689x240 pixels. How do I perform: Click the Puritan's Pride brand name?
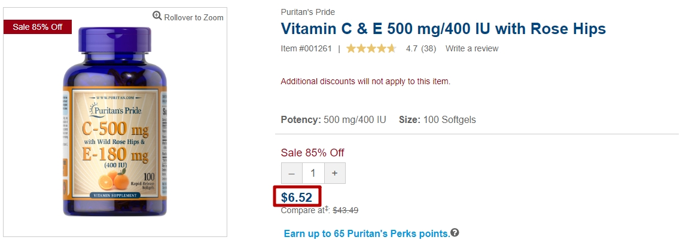coord(307,13)
